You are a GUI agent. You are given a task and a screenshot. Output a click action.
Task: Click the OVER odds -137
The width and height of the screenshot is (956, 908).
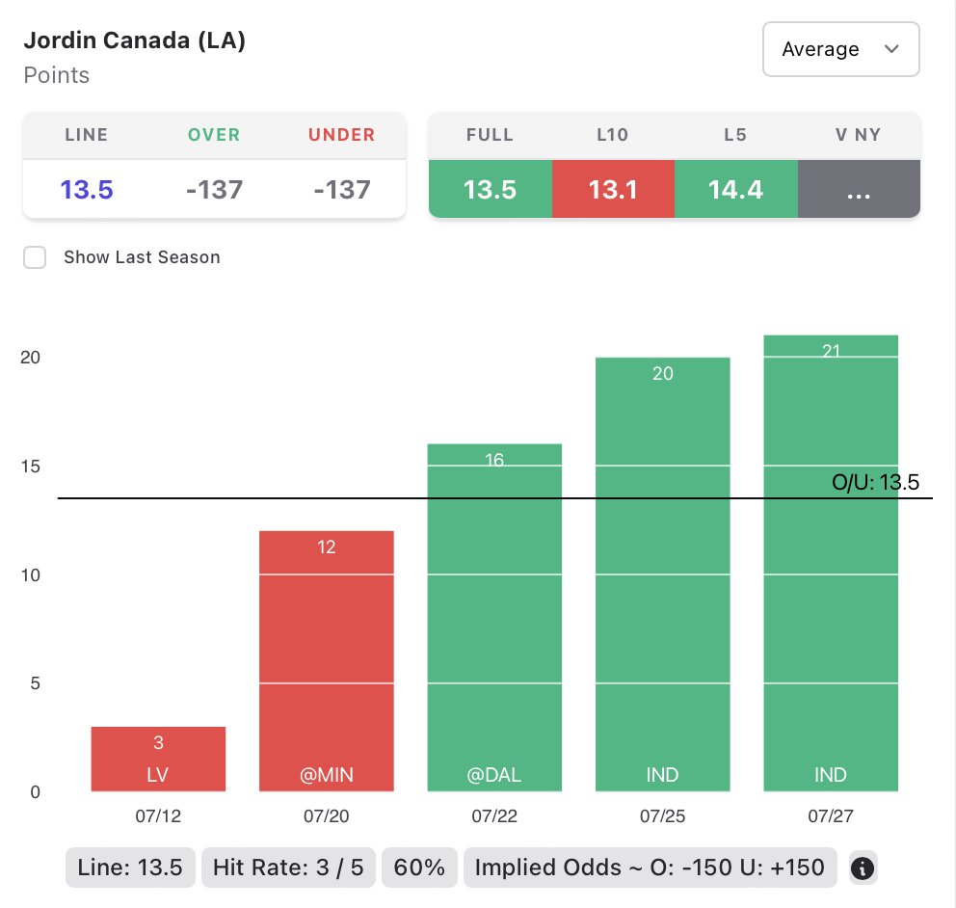214,190
